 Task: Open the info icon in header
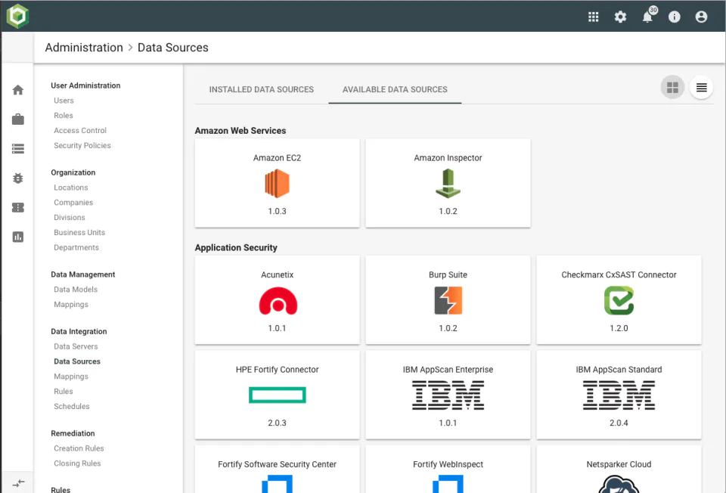674,17
